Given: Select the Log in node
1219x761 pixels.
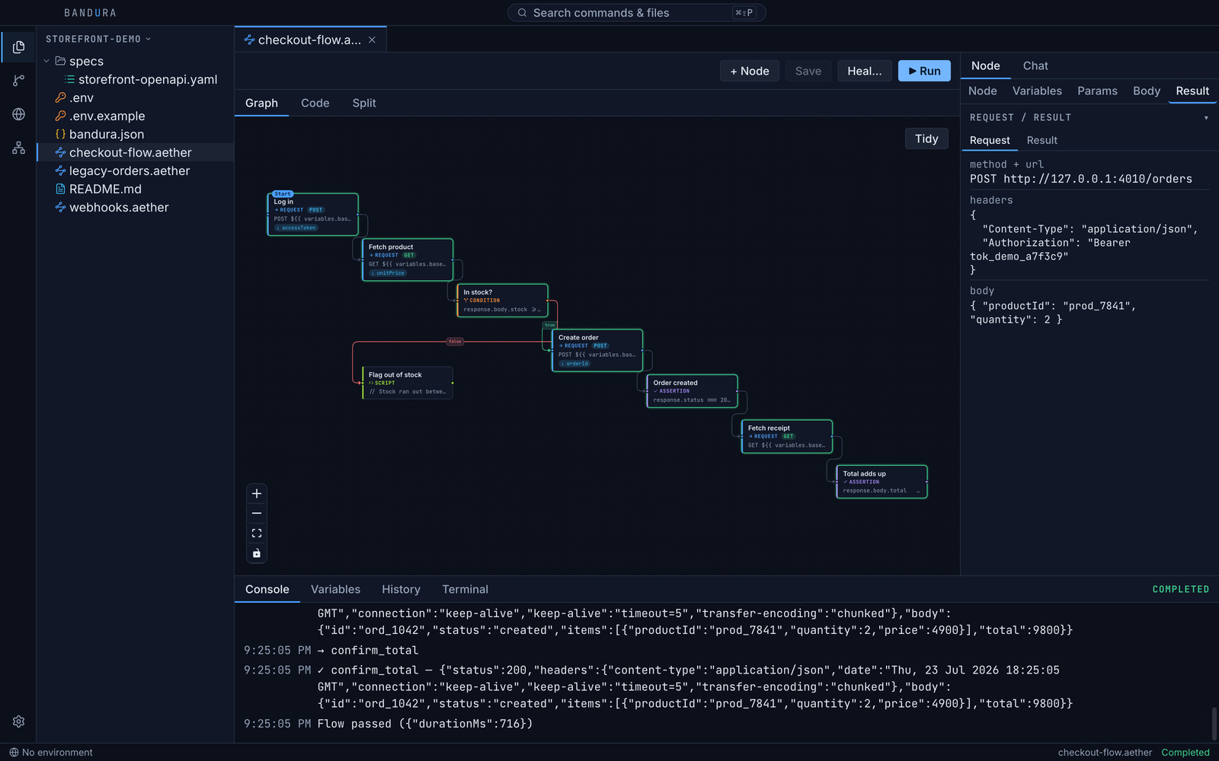Looking at the screenshot, I should [x=312, y=215].
